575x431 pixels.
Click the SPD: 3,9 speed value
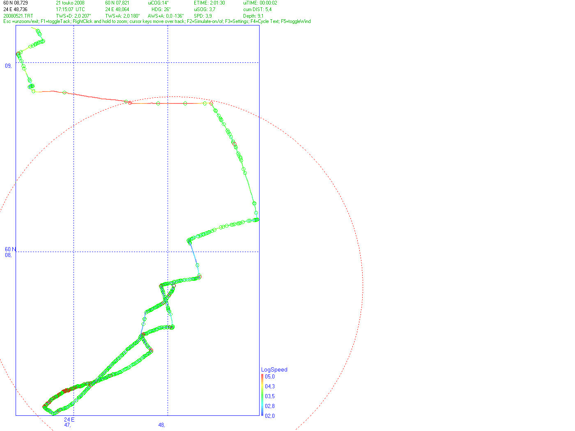click(x=203, y=16)
